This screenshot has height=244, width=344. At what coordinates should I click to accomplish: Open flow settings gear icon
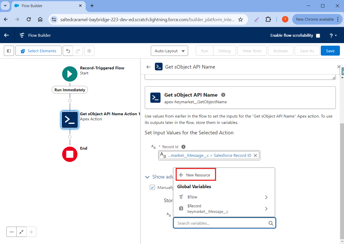tap(89, 51)
